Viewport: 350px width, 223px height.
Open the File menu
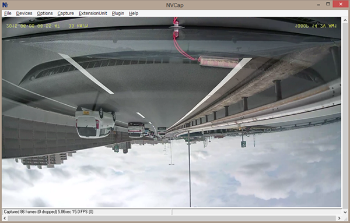coord(8,13)
